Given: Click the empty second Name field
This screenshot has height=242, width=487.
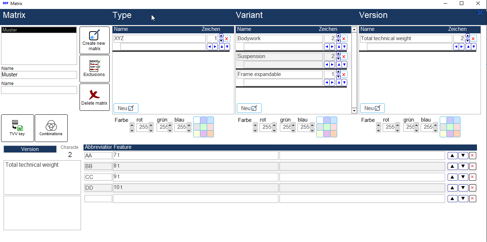Looking at the screenshot, I should 39,90.
